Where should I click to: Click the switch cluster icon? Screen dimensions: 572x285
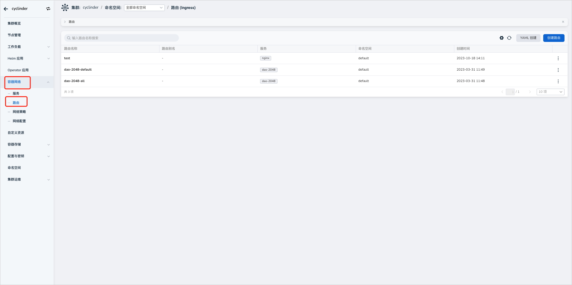click(48, 9)
